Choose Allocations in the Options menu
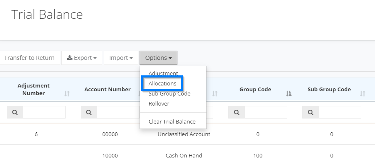Screen dimensions: 375x165 point(162,84)
